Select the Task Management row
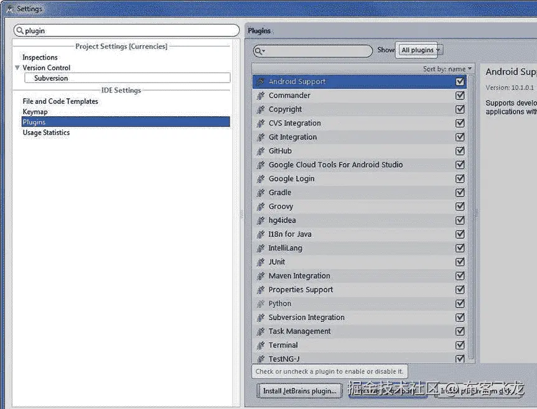The image size is (537, 409). (x=359, y=331)
